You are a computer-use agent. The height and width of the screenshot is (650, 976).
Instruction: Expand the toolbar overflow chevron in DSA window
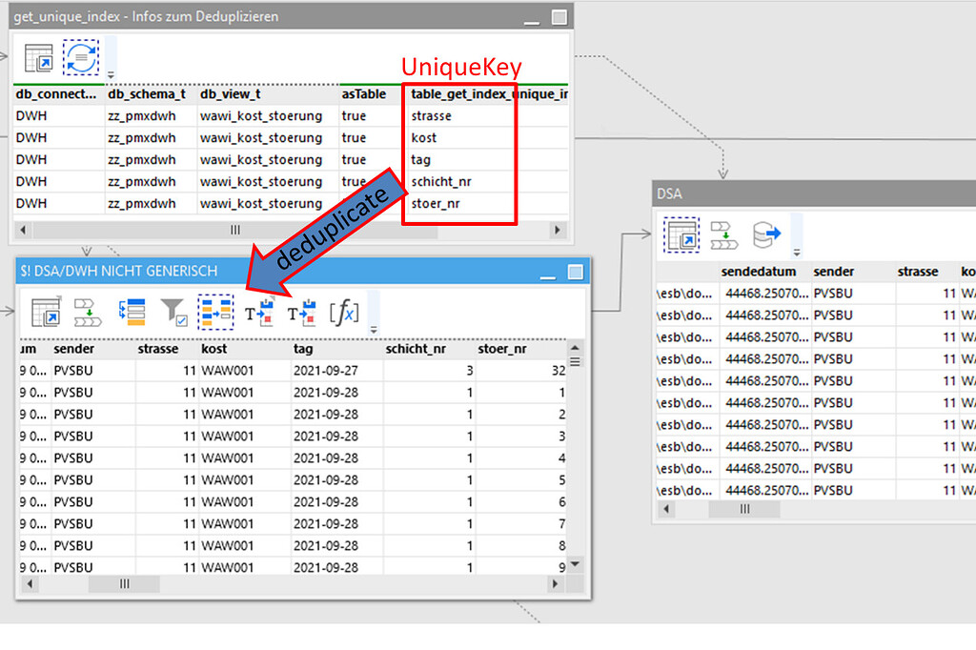797,252
